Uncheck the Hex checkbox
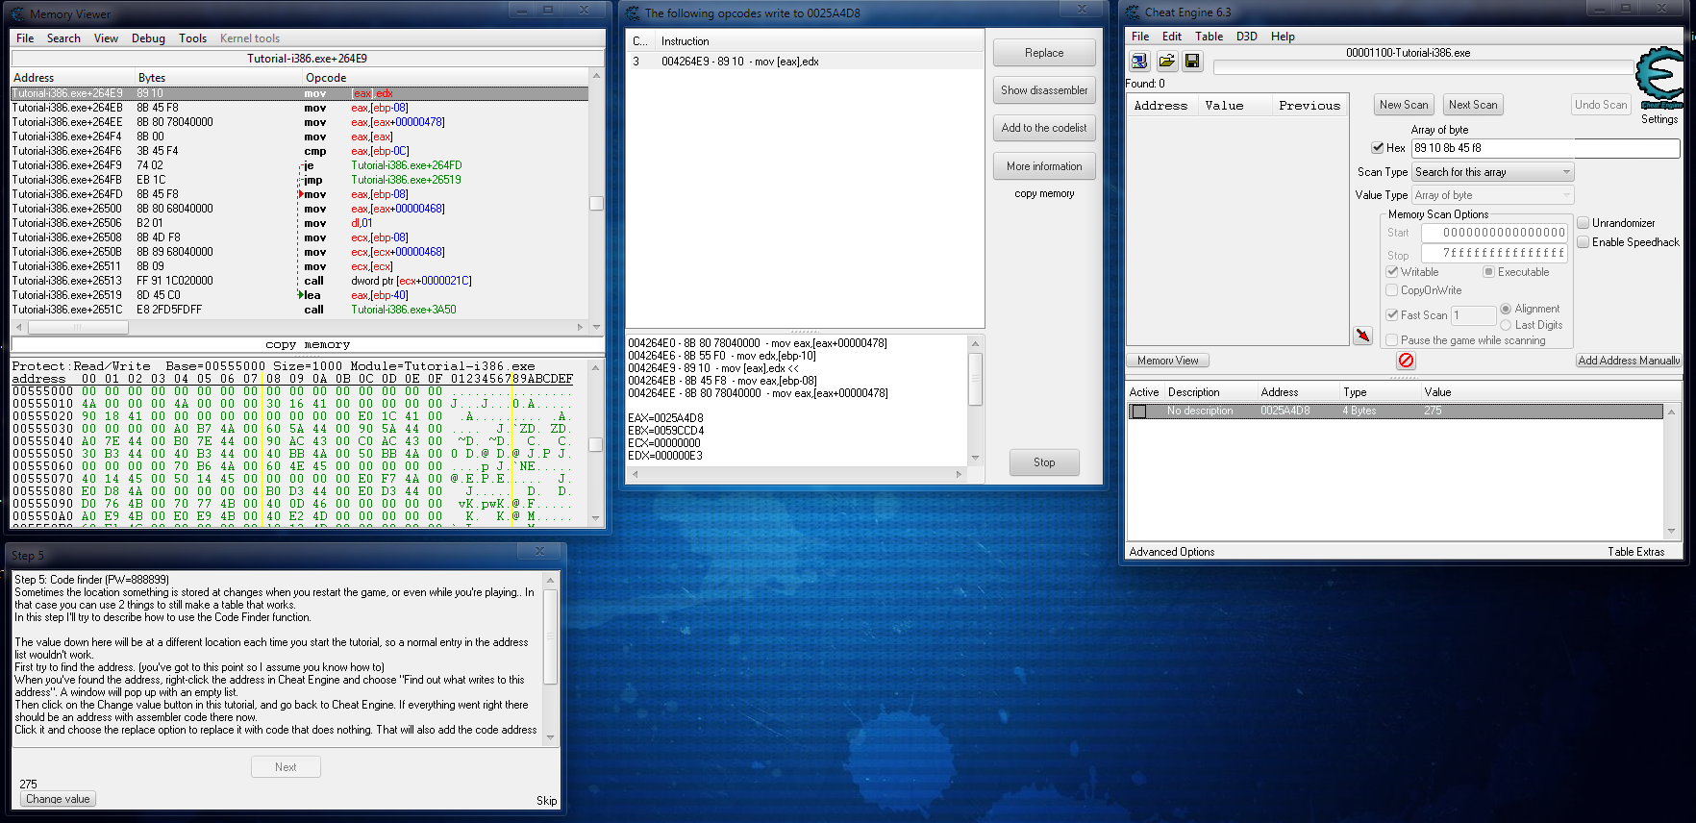 click(1378, 148)
